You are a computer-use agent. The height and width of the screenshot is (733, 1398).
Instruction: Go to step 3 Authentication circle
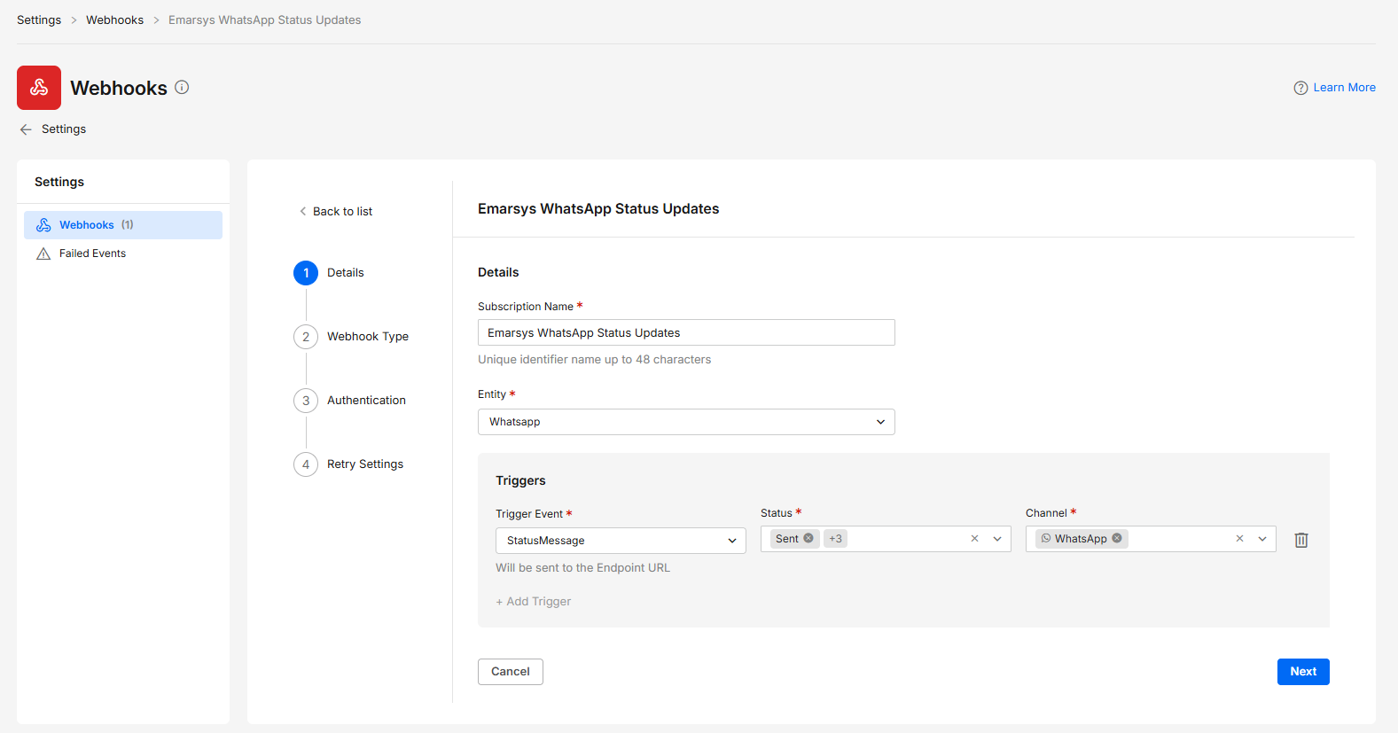tap(306, 401)
